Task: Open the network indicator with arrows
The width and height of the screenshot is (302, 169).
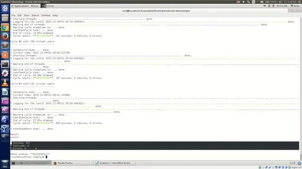Action: coord(249,2)
